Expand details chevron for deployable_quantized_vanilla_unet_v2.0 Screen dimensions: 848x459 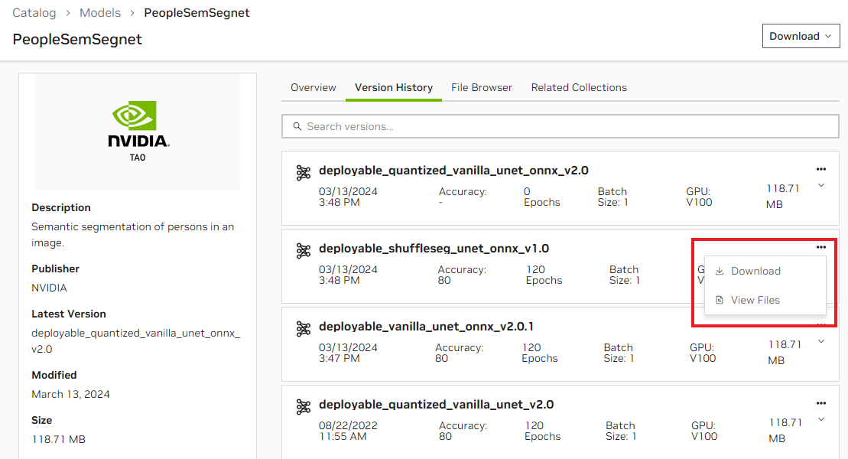[x=820, y=419]
